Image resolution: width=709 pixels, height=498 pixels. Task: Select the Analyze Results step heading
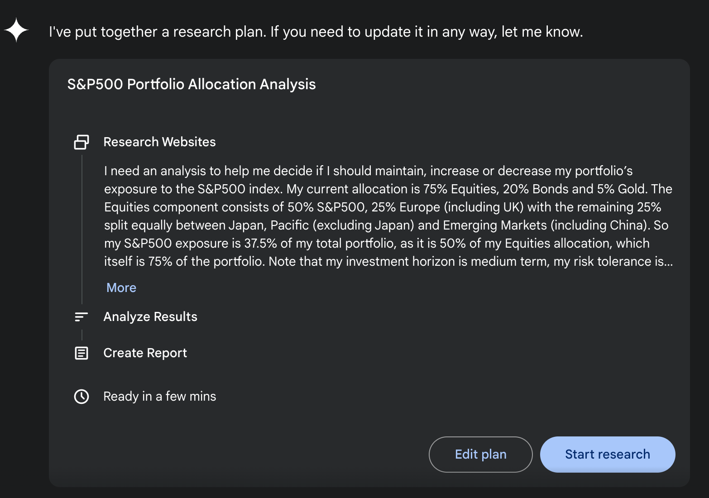(150, 316)
